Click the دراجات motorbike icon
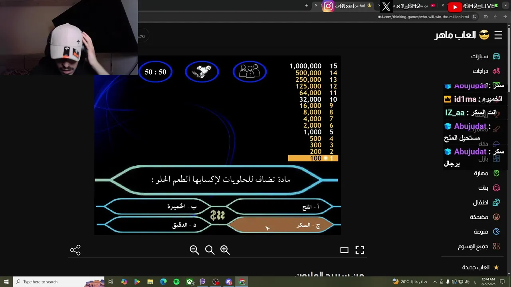This screenshot has width=511, height=287. [496, 71]
